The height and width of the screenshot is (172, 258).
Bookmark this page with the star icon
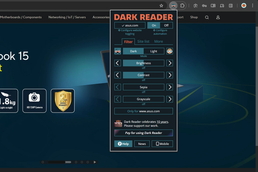pyautogui.click(x=161, y=6)
